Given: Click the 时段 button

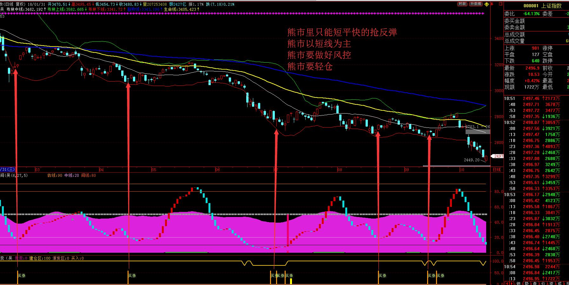Looking at the screenshot, I should click(x=462, y=4).
